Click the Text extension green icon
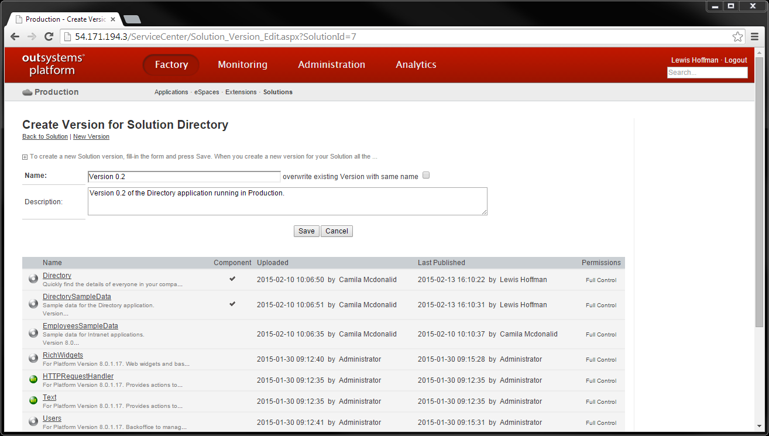 pos(33,401)
